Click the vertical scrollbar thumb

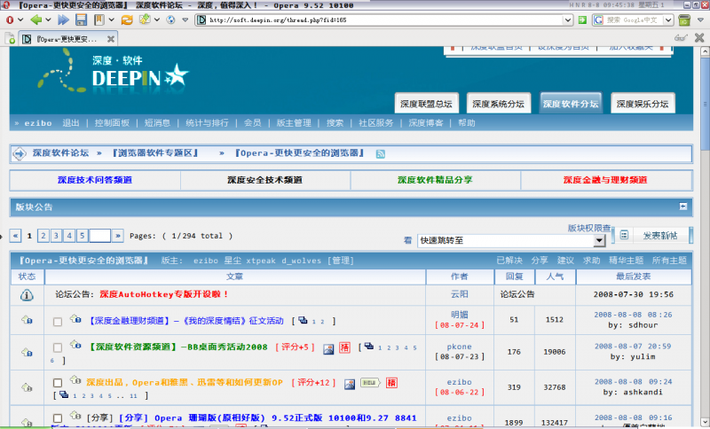point(705,103)
